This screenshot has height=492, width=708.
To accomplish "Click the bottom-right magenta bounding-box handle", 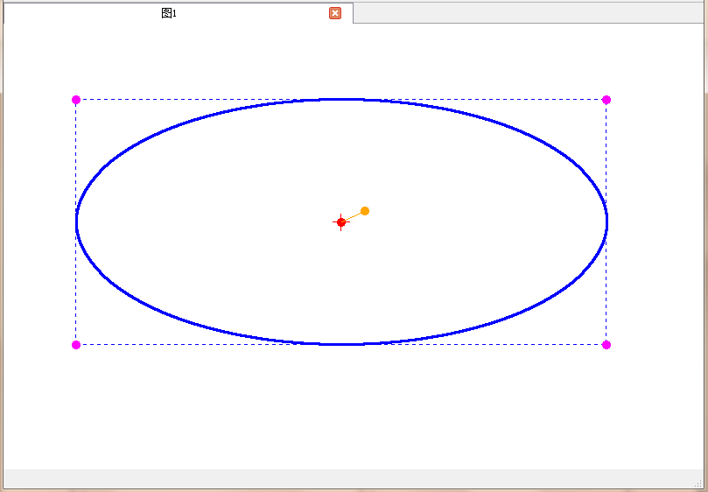I will pyautogui.click(x=606, y=345).
